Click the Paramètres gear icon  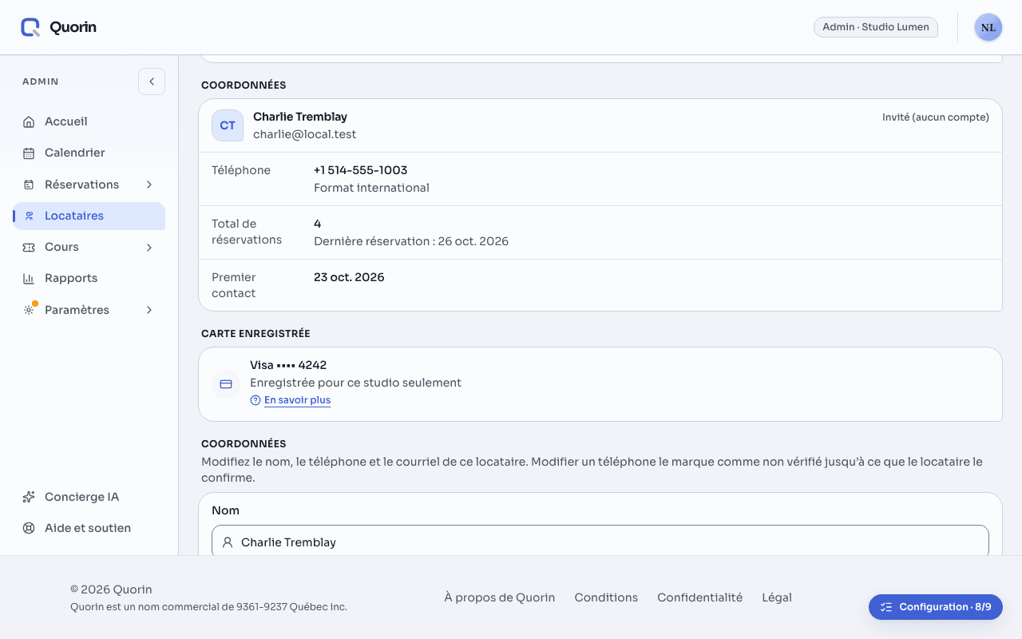pyautogui.click(x=29, y=310)
